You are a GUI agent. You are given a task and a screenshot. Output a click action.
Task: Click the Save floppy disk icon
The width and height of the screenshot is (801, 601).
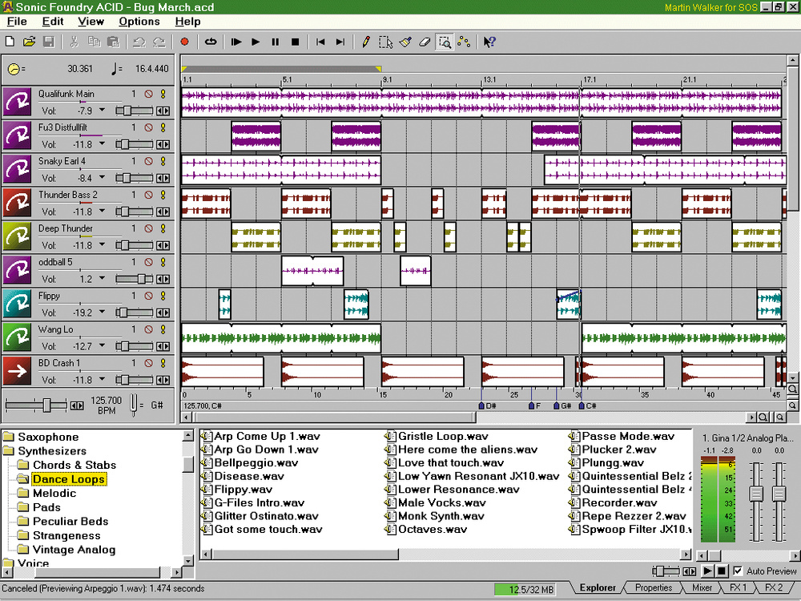tap(49, 42)
